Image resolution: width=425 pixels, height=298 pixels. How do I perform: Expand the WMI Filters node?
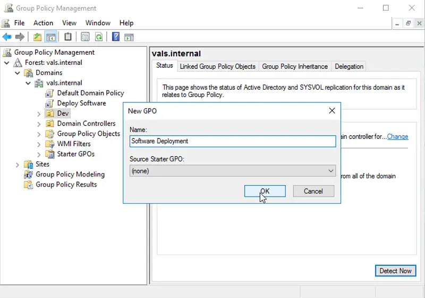[39, 144]
